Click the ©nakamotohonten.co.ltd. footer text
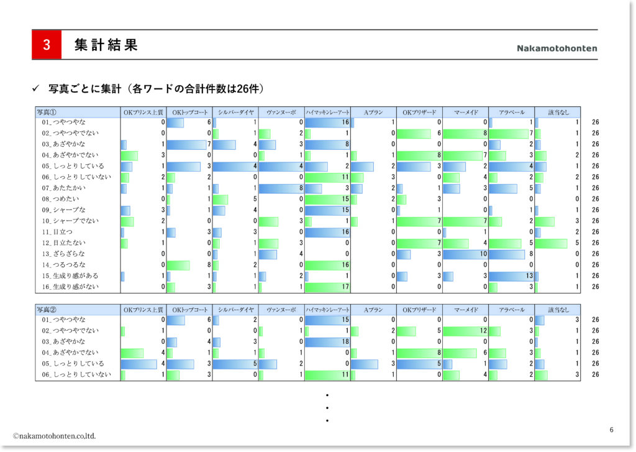The height and width of the screenshot is (452, 636). click(x=55, y=436)
